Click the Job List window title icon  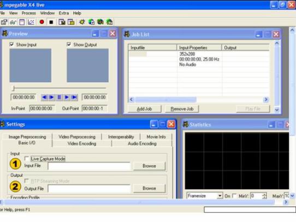[x=127, y=34]
